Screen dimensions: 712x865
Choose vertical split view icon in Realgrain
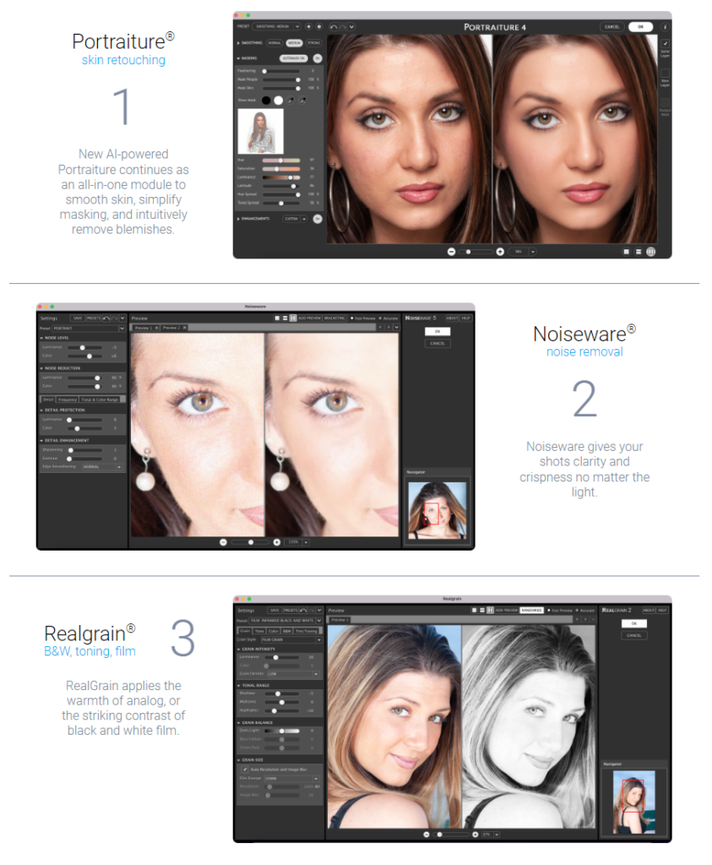(x=490, y=610)
